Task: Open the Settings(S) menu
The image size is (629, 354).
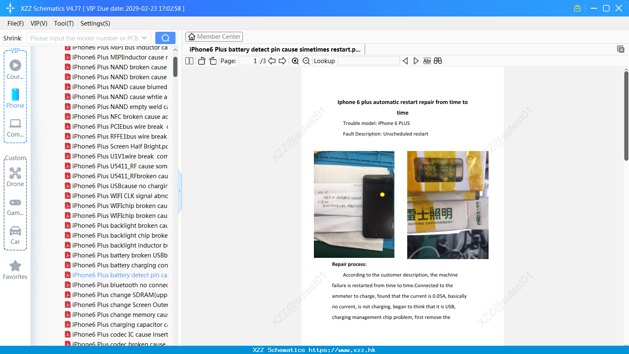Action: click(95, 24)
